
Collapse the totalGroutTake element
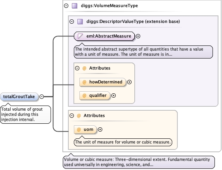(x=41, y=96)
